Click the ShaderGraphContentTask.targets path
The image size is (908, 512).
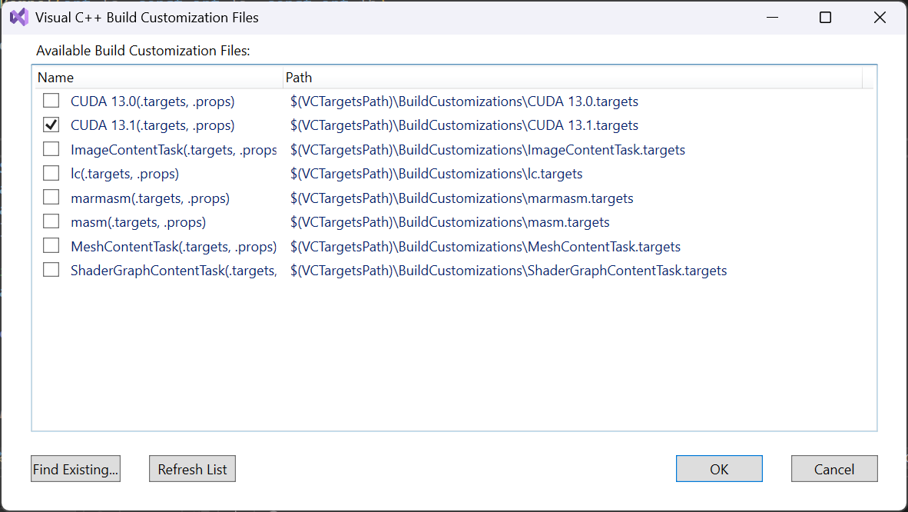508,270
